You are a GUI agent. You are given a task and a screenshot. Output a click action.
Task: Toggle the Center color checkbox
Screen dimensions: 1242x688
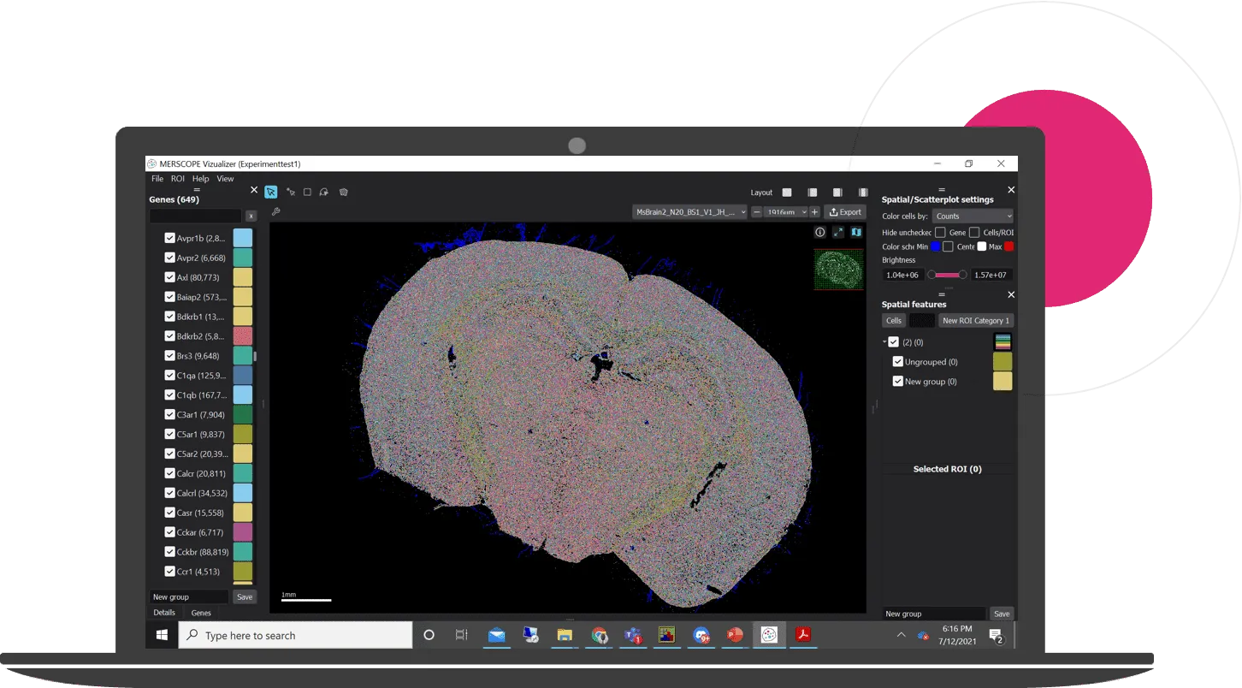click(948, 246)
